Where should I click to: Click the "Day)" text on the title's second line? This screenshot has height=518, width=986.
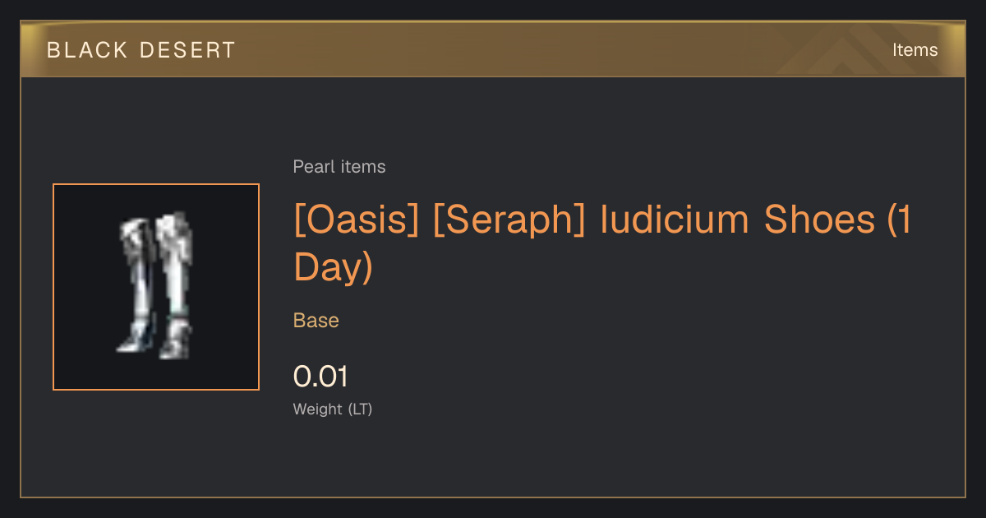[333, 268]
